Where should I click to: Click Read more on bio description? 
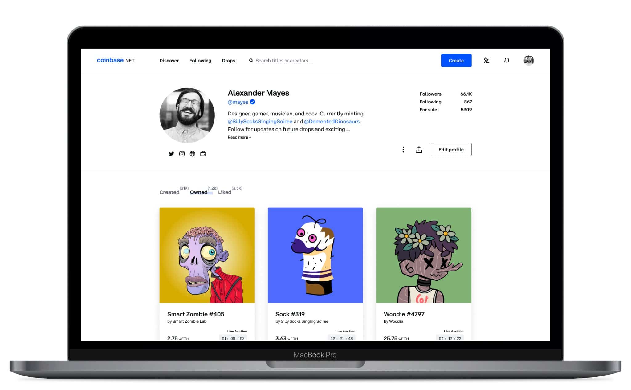coord(239,137)
